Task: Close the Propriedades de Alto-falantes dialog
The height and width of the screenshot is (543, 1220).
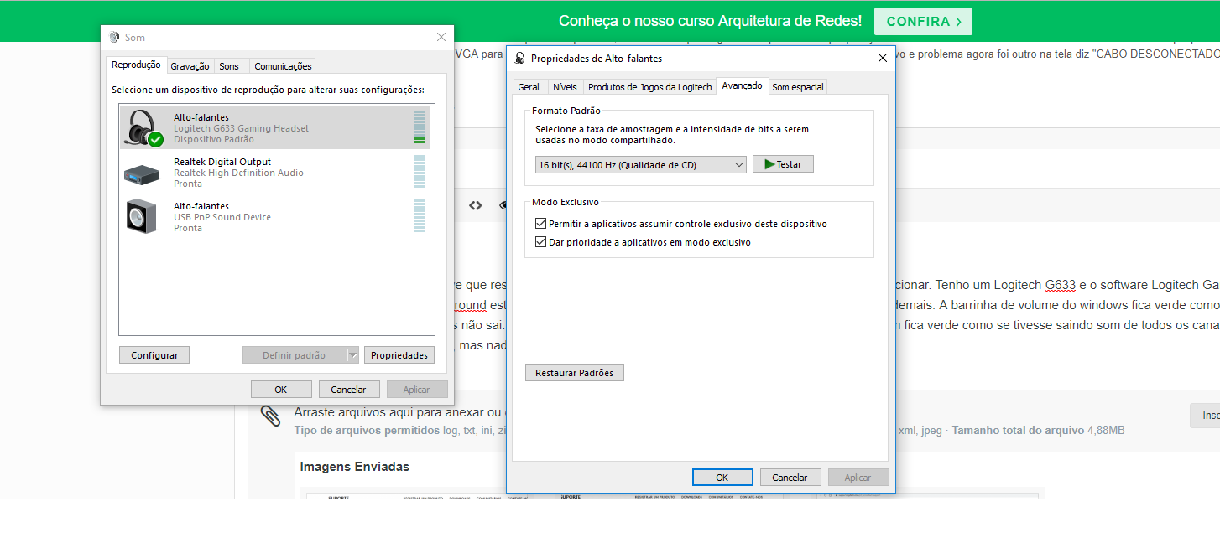Action: tap(882, 58)
